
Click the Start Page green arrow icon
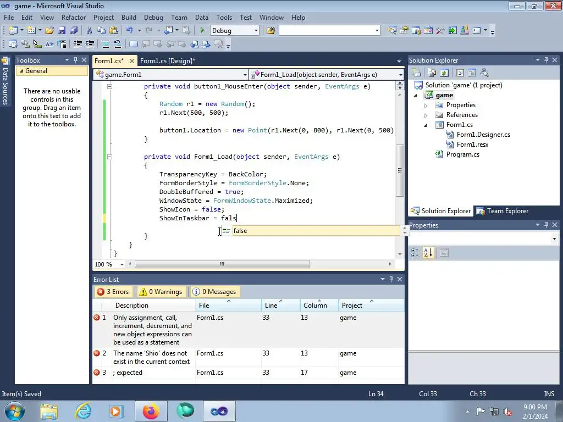coord(452,31)
